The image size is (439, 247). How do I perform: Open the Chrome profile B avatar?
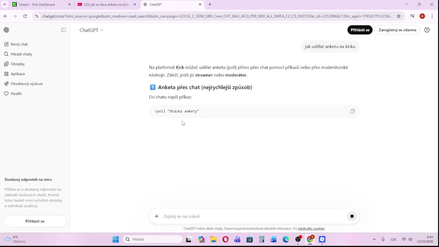422,16
